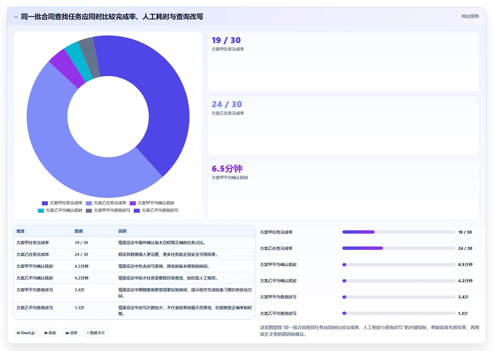
Task: Click progress bar for 方案乙任务完成率
Action: [x=399, y=248]
